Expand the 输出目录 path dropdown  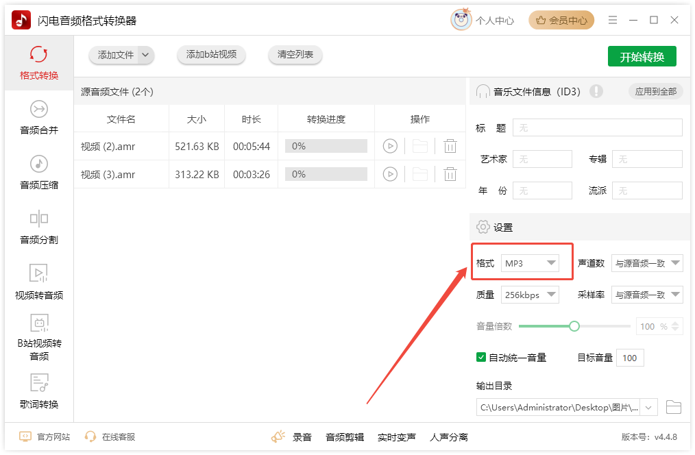coord(648,407)
